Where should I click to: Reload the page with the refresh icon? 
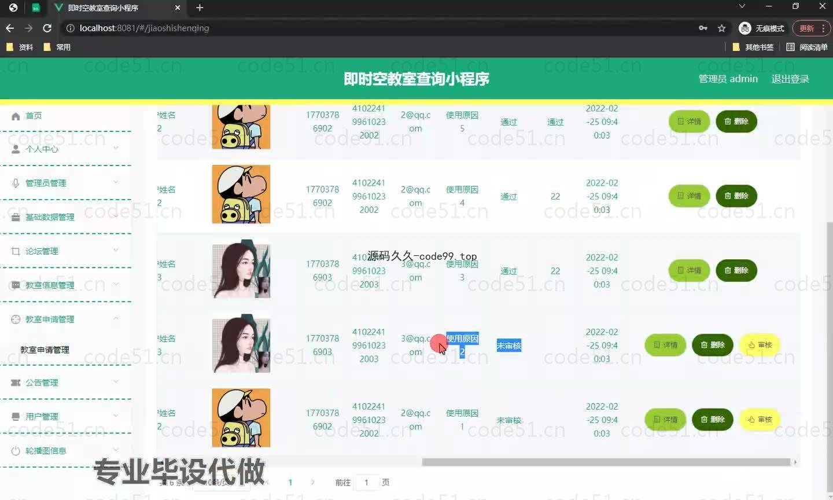[47, 28]
